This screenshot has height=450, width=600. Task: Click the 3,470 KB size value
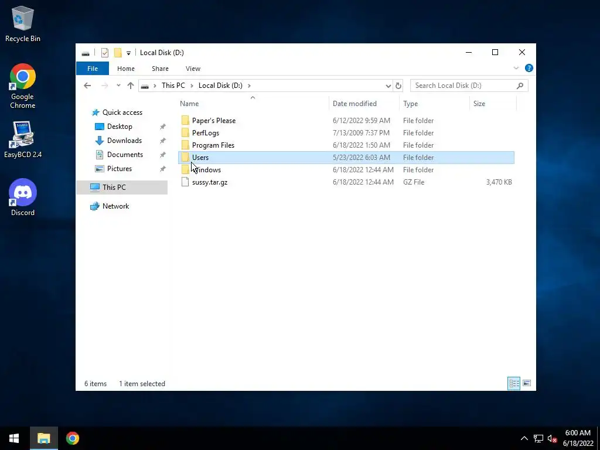point(499,182)
